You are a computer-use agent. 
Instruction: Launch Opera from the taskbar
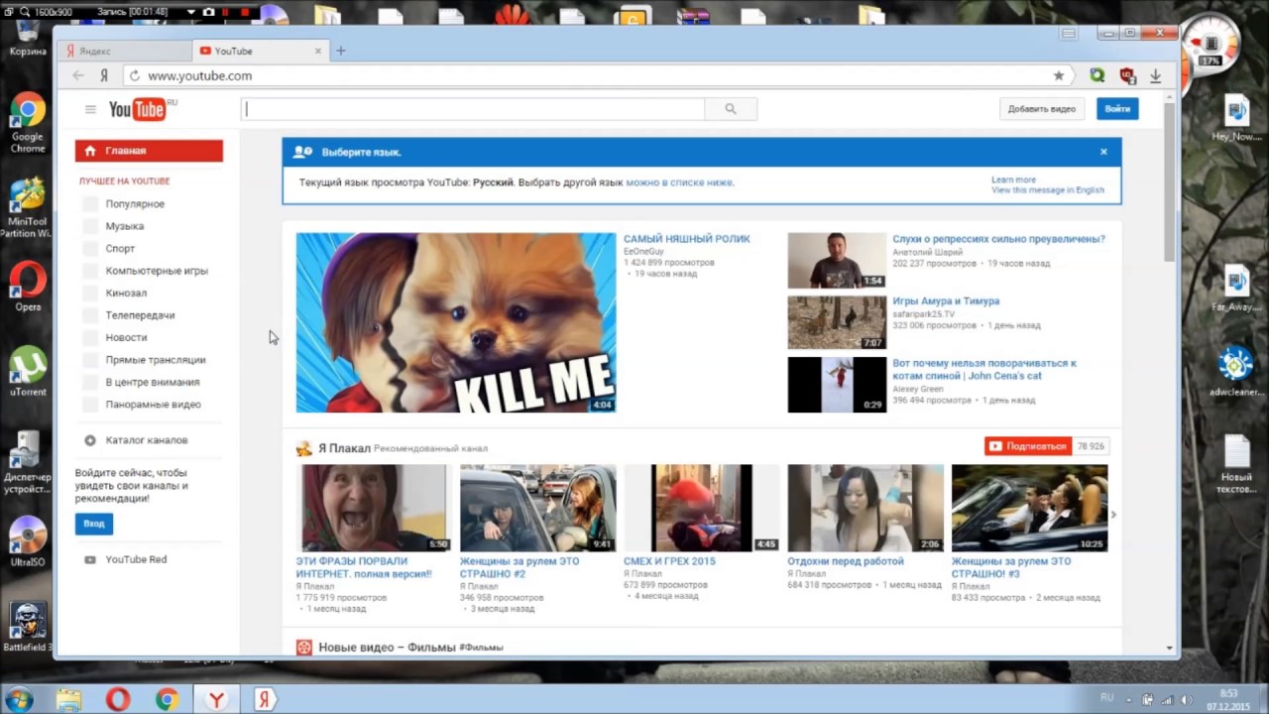pos(118,699)
